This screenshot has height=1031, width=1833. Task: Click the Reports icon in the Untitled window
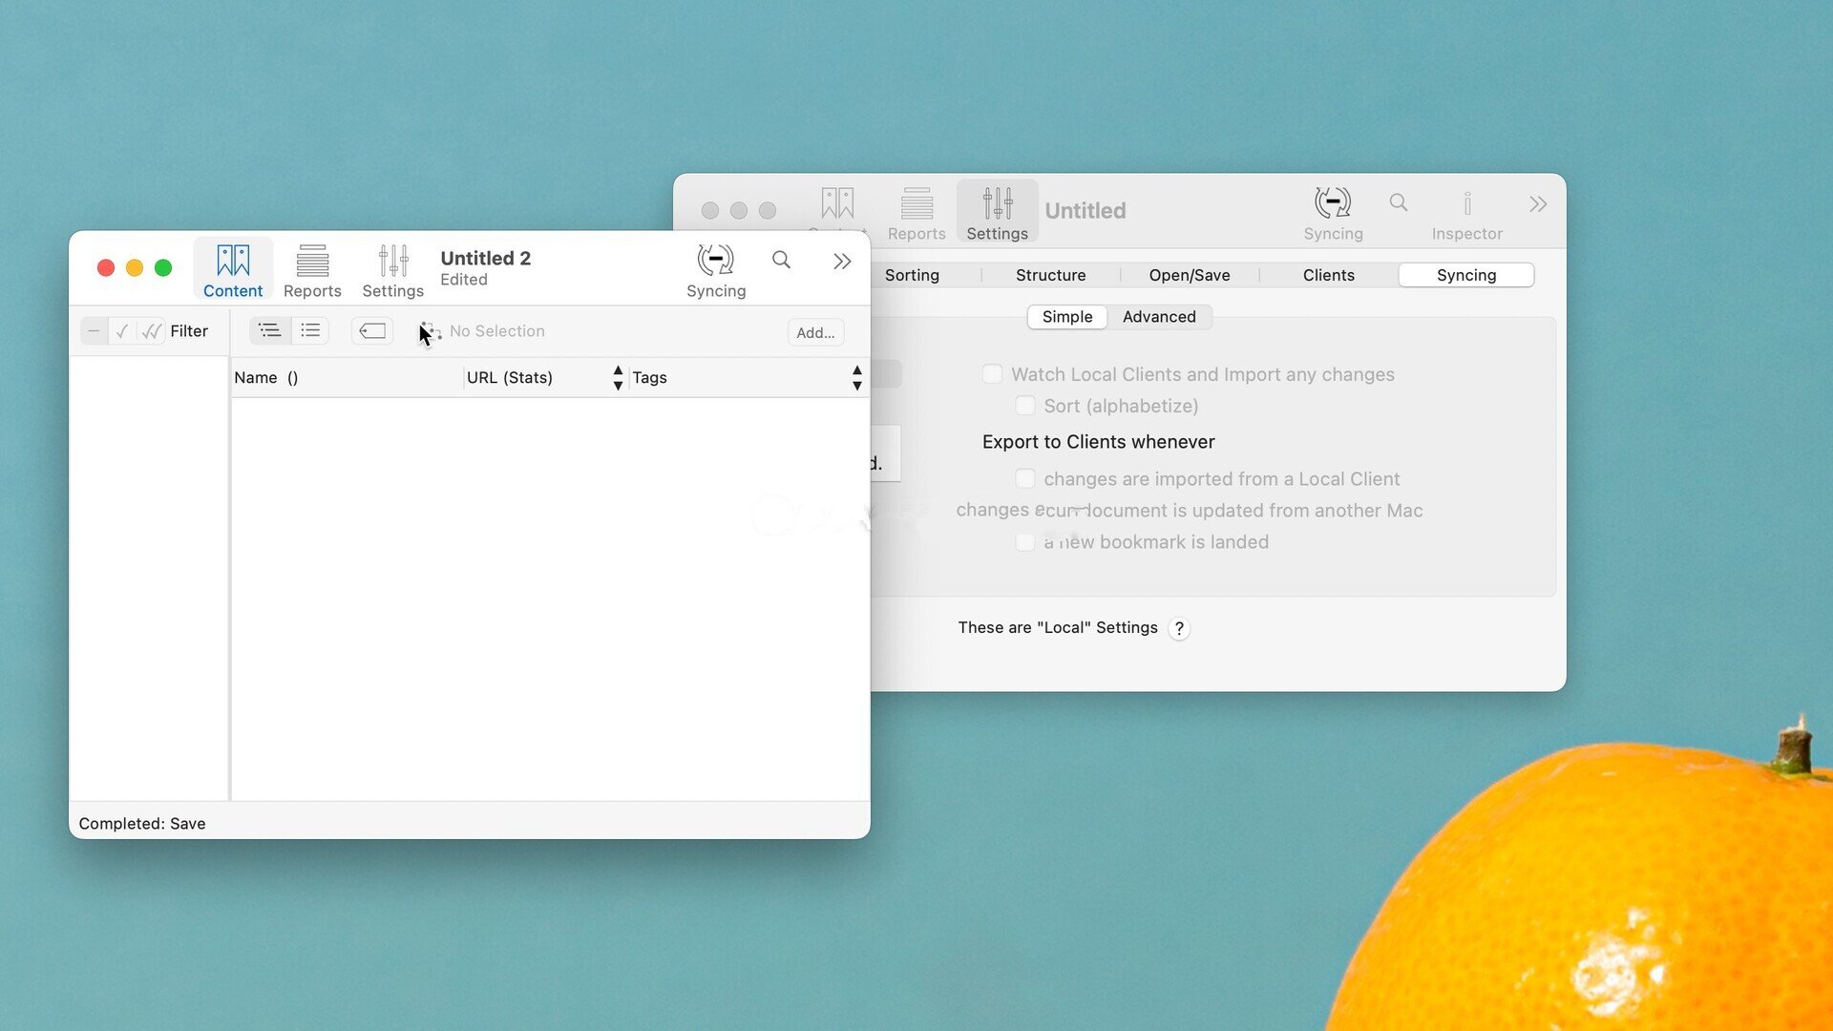[916, 213]
